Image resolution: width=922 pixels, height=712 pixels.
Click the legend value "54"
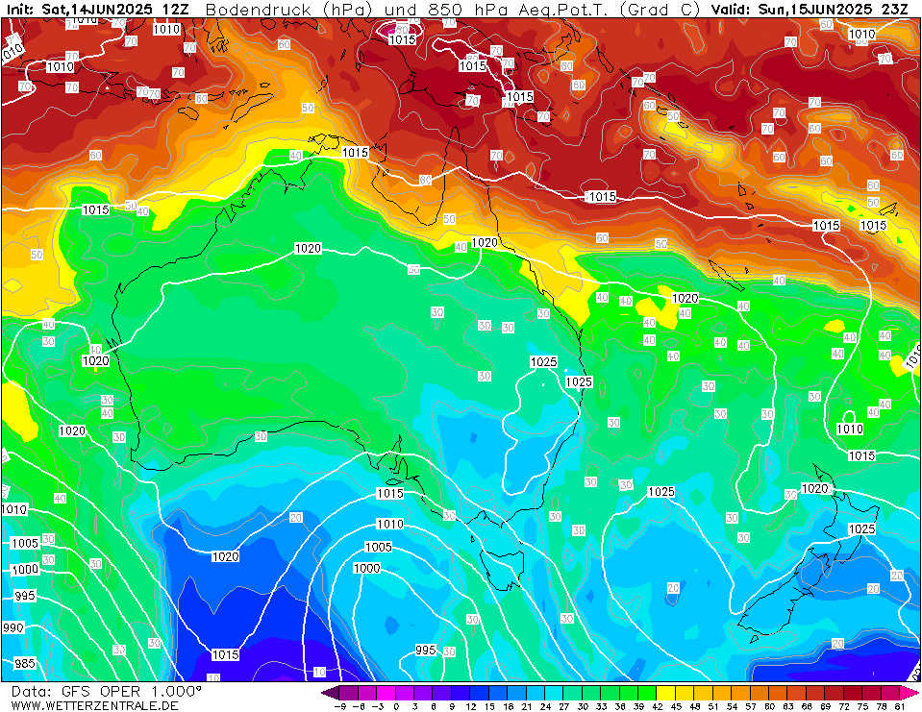coord(733,706)
